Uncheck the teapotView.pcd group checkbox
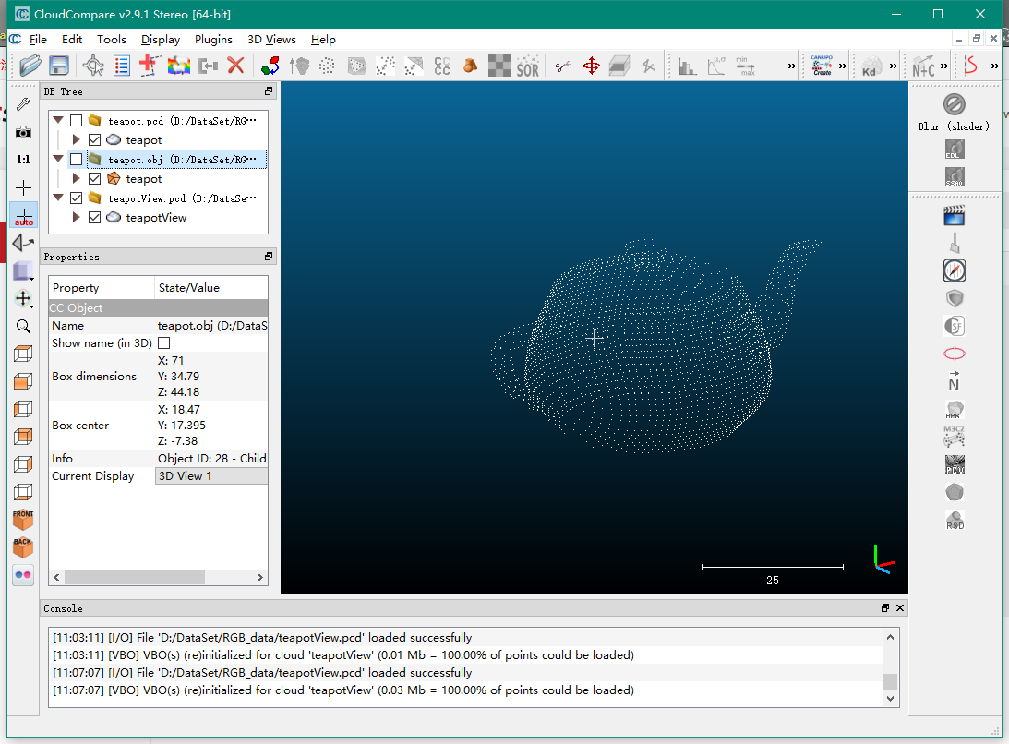Image resolution: width=1009 pixels, height=744 pixels. click(x=76, y=198)
